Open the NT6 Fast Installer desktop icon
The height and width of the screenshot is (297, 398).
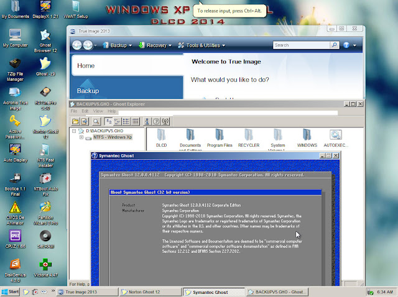(x=45, y=156)
